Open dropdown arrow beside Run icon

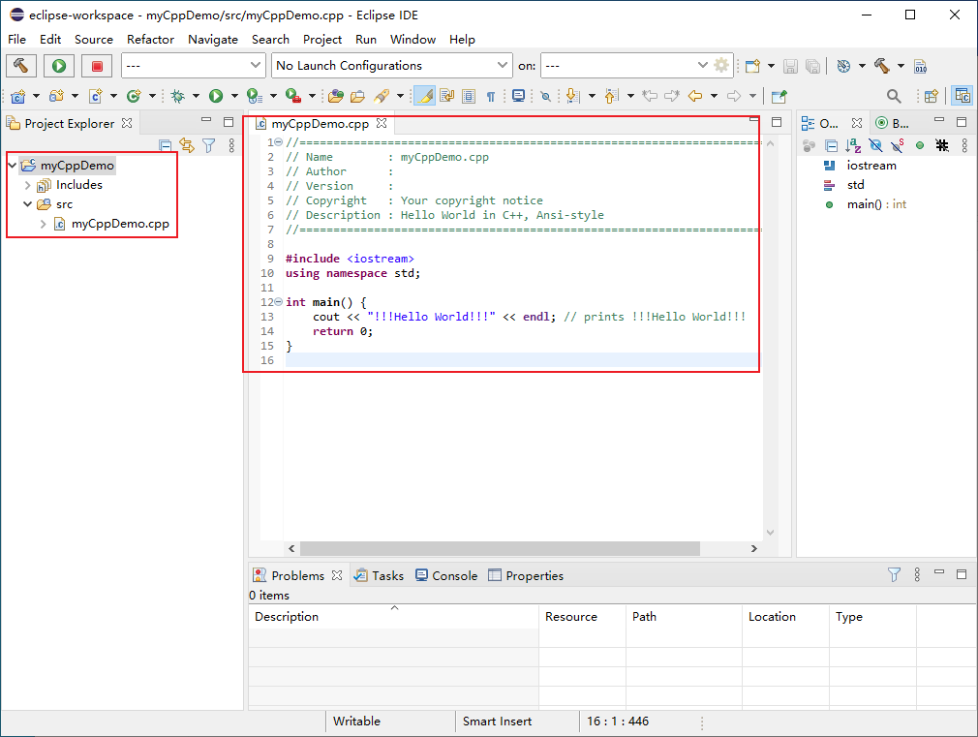pos(234,96)
